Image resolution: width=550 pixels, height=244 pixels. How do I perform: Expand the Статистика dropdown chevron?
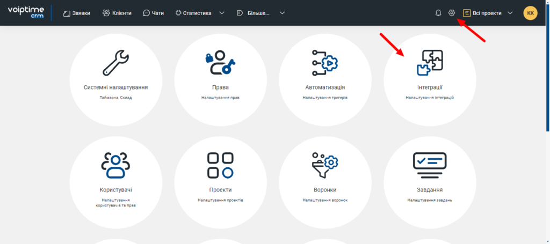click(222, 13)
